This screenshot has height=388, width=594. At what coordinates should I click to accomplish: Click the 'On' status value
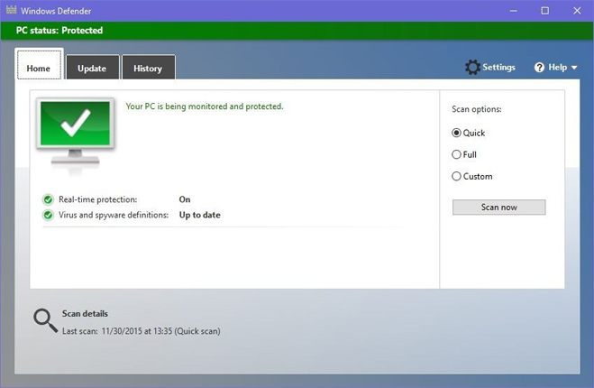coord(185,199)
